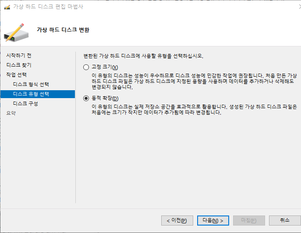Click the 다음(N) > button

213,221
